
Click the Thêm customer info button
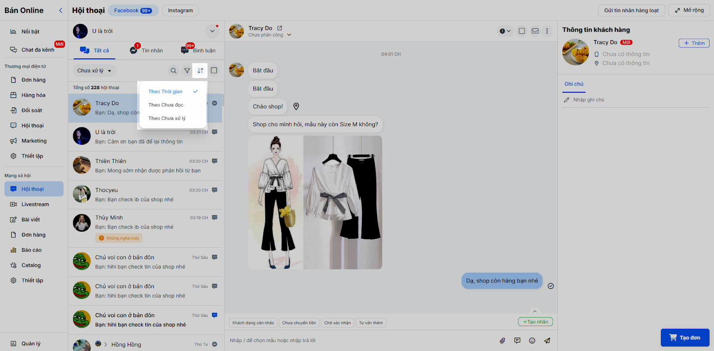(694, 43)
